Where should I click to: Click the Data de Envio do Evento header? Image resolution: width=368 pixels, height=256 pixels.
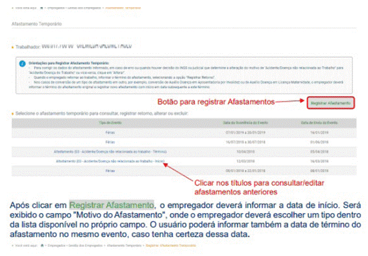(x=319, y=123)
